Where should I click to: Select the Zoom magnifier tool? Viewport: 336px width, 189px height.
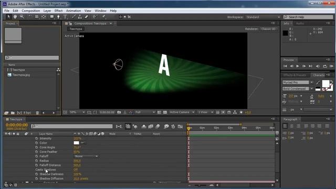[22, 17]
